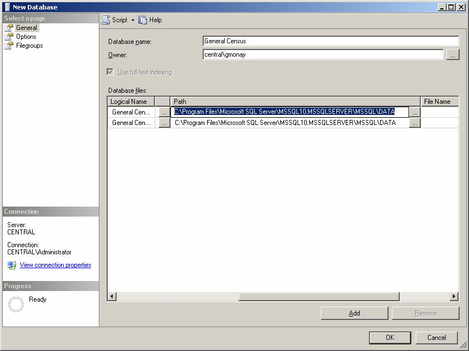
Task: Open the Filegroups page
Action: [29, 46]
